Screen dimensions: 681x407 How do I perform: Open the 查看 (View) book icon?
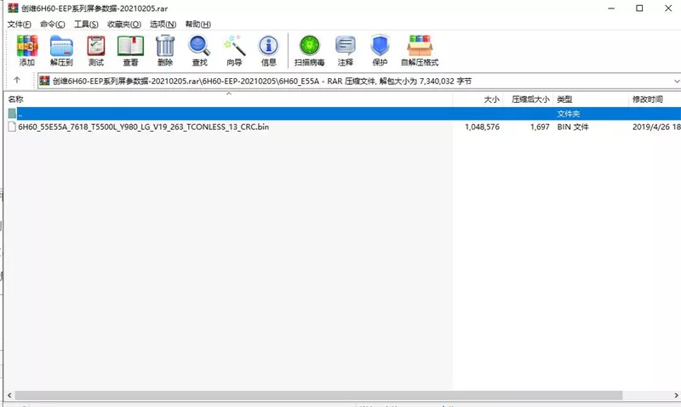point(130,46)
